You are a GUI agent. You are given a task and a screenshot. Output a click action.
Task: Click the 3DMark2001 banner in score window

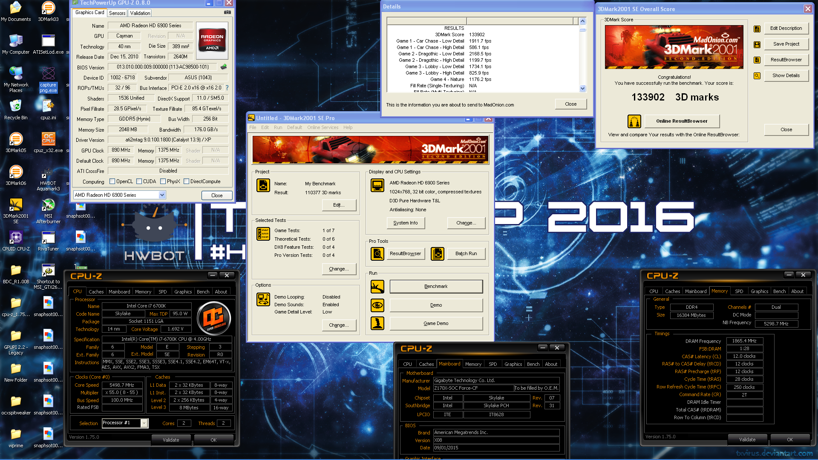674,47
